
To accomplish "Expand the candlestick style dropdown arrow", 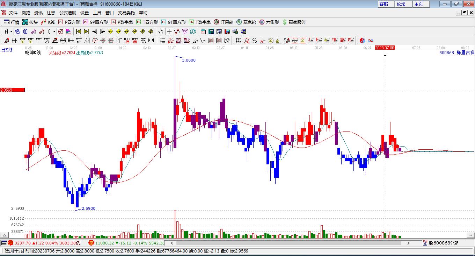I will (54, 31).
